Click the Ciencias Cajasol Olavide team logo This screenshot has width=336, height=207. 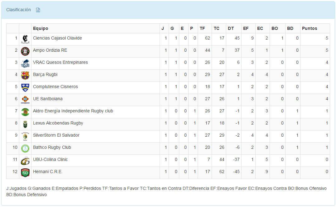25,39
